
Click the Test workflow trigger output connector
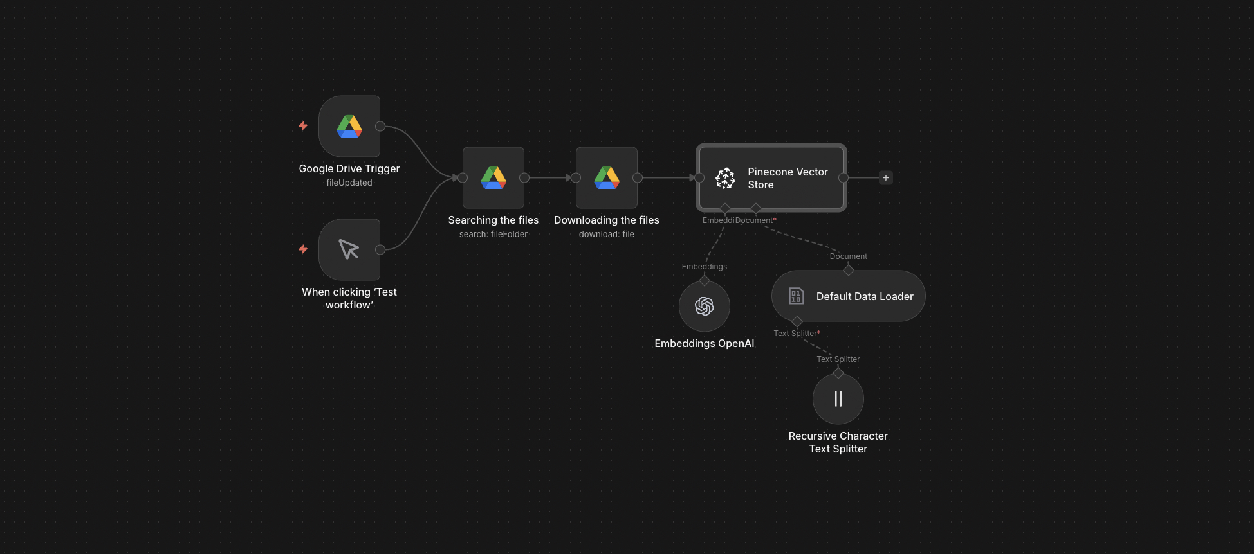click(380, 249)
